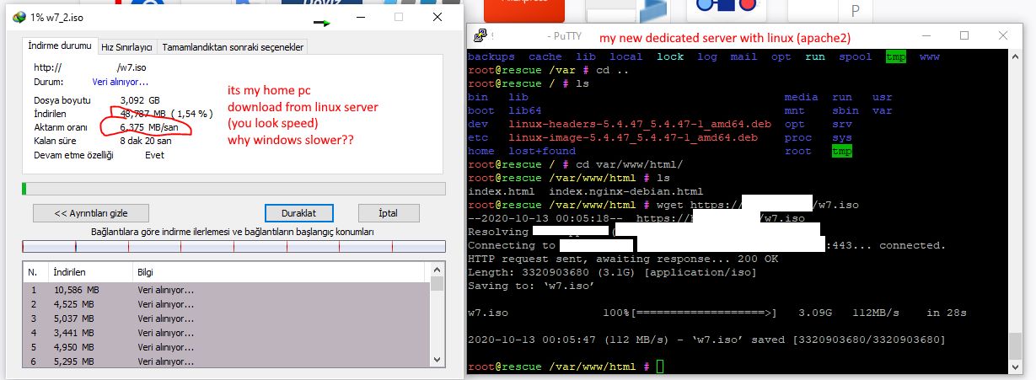The image size is (1036, 380).
Task: Maximize the IDM w7_2.iso download window
Action: [x=399, y=17]
